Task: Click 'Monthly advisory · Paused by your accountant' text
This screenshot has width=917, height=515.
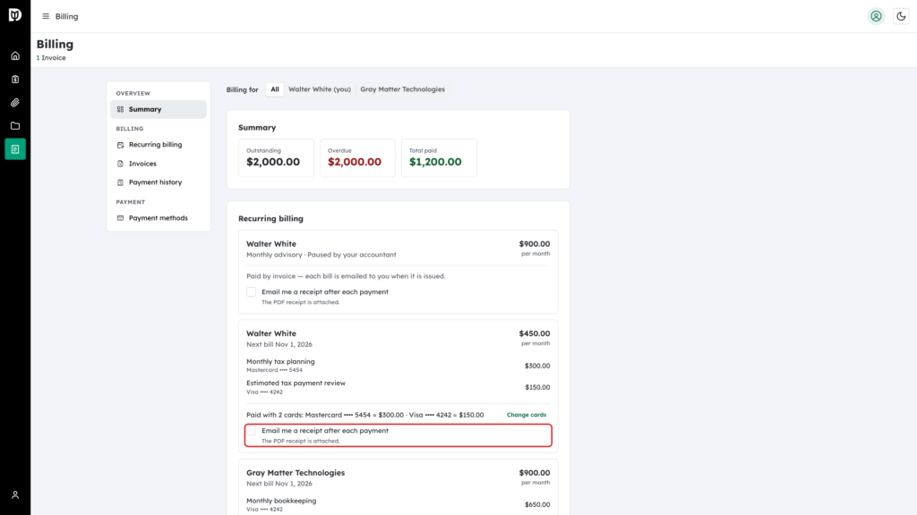Action: [321, 255]
